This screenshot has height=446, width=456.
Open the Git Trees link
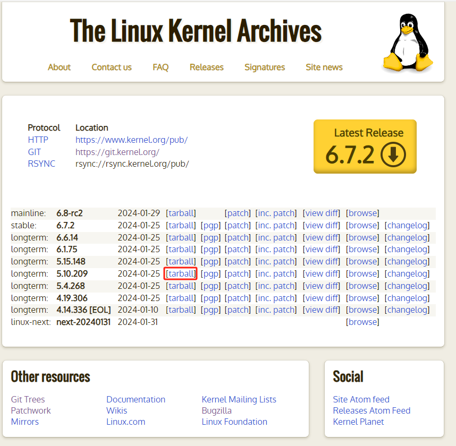pos(28,399)
